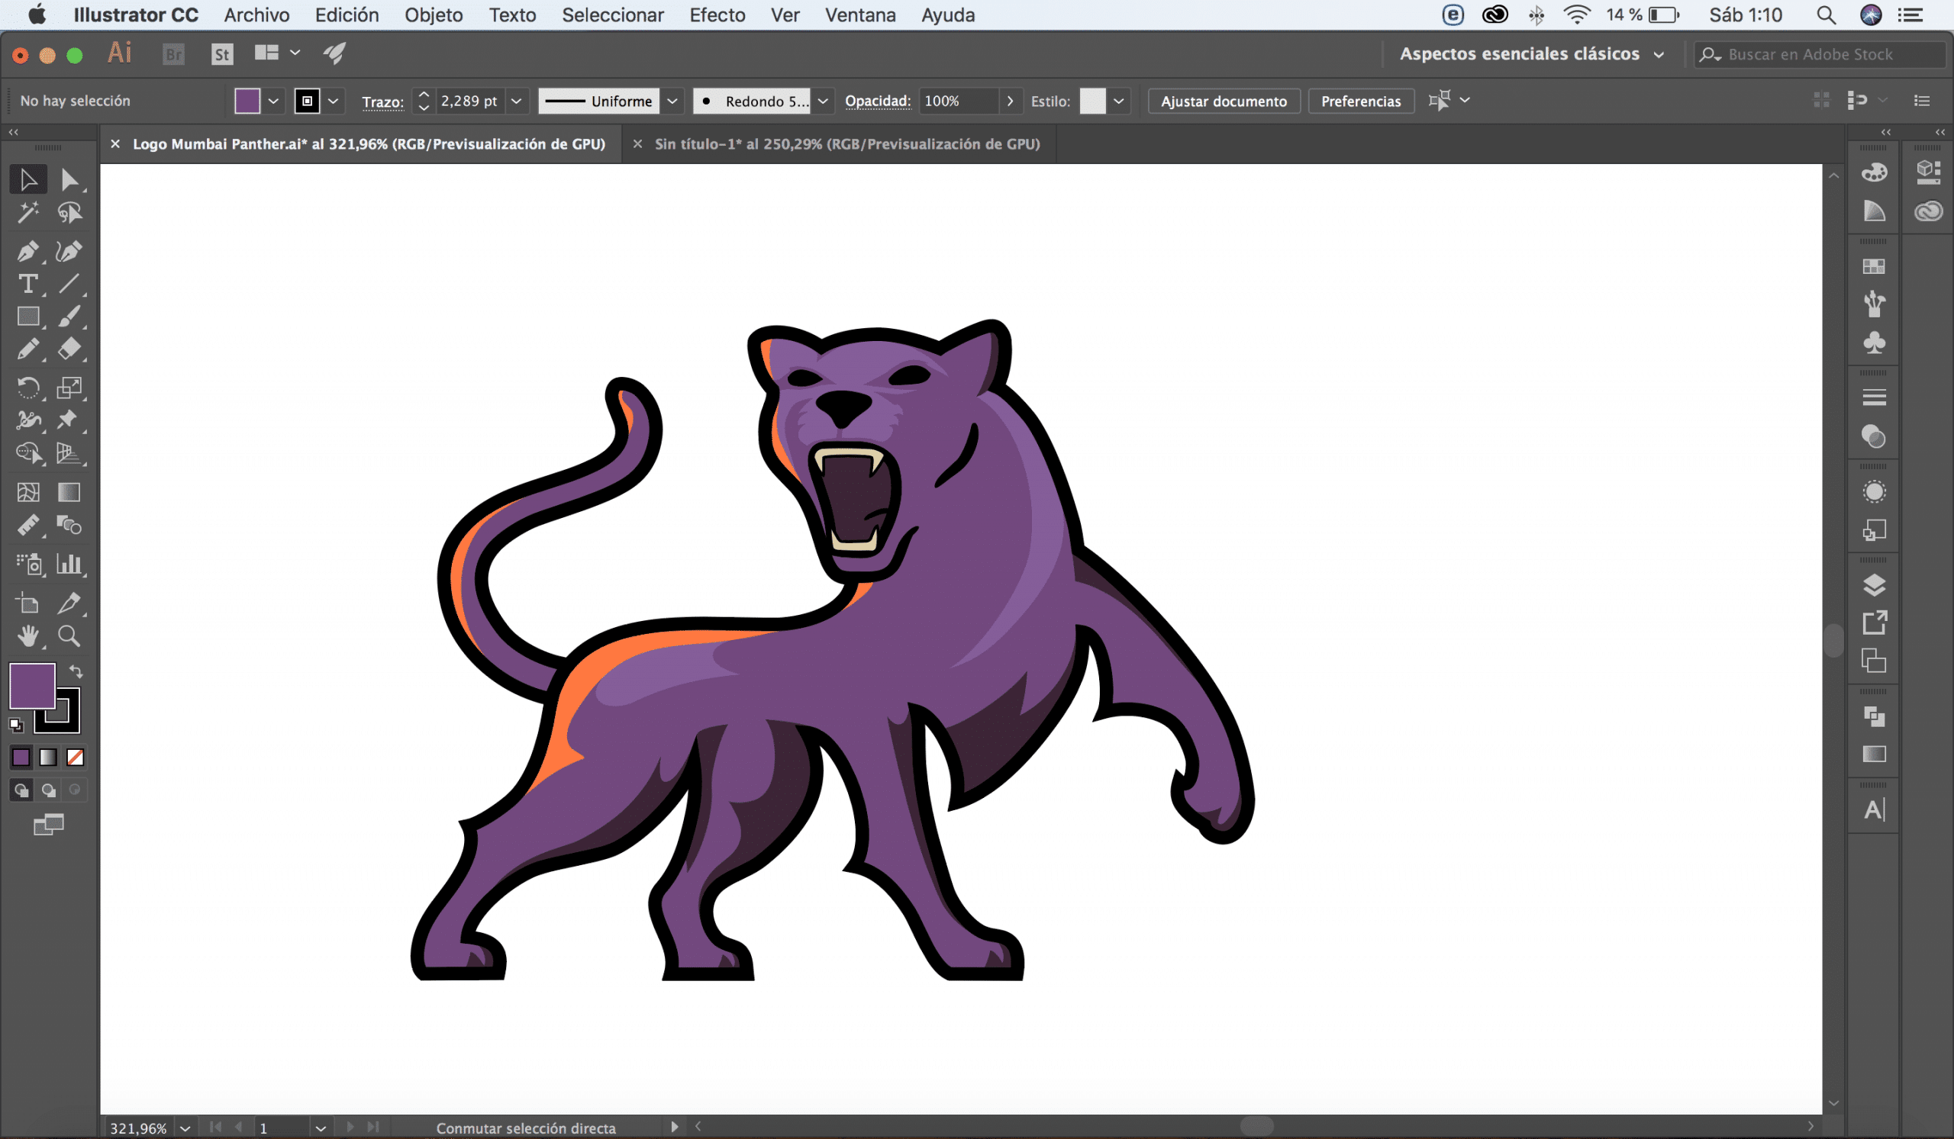1954x1139 pixels.
Task: Select the Type tool in toolbar
Action: tap(27, 283)
